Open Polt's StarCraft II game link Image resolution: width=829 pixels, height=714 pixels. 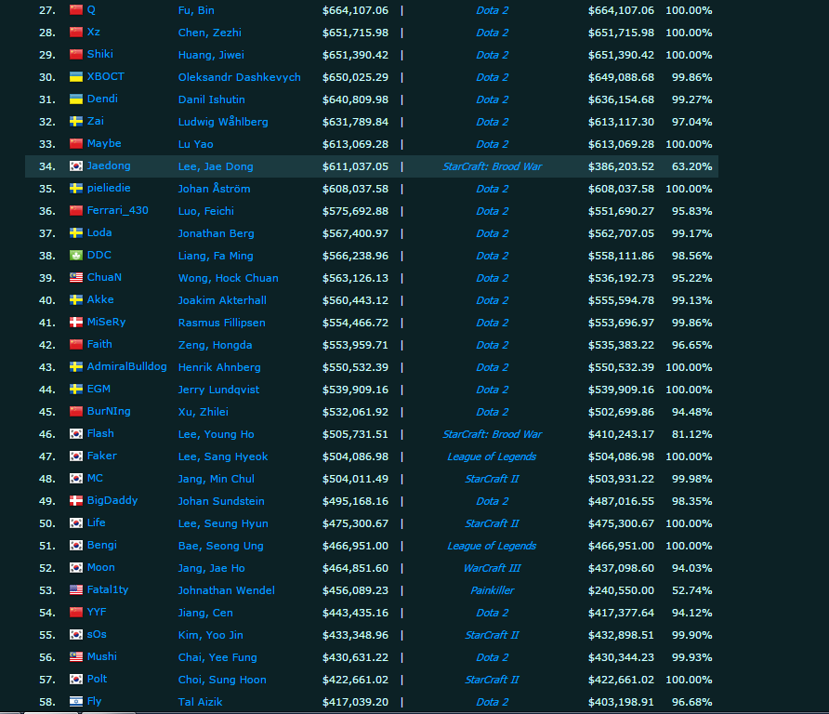tap(493, 680)
